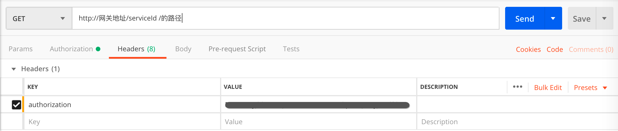Screen dimensions: 618x131
Task: Click the Send button
Action: pos(525,19)
